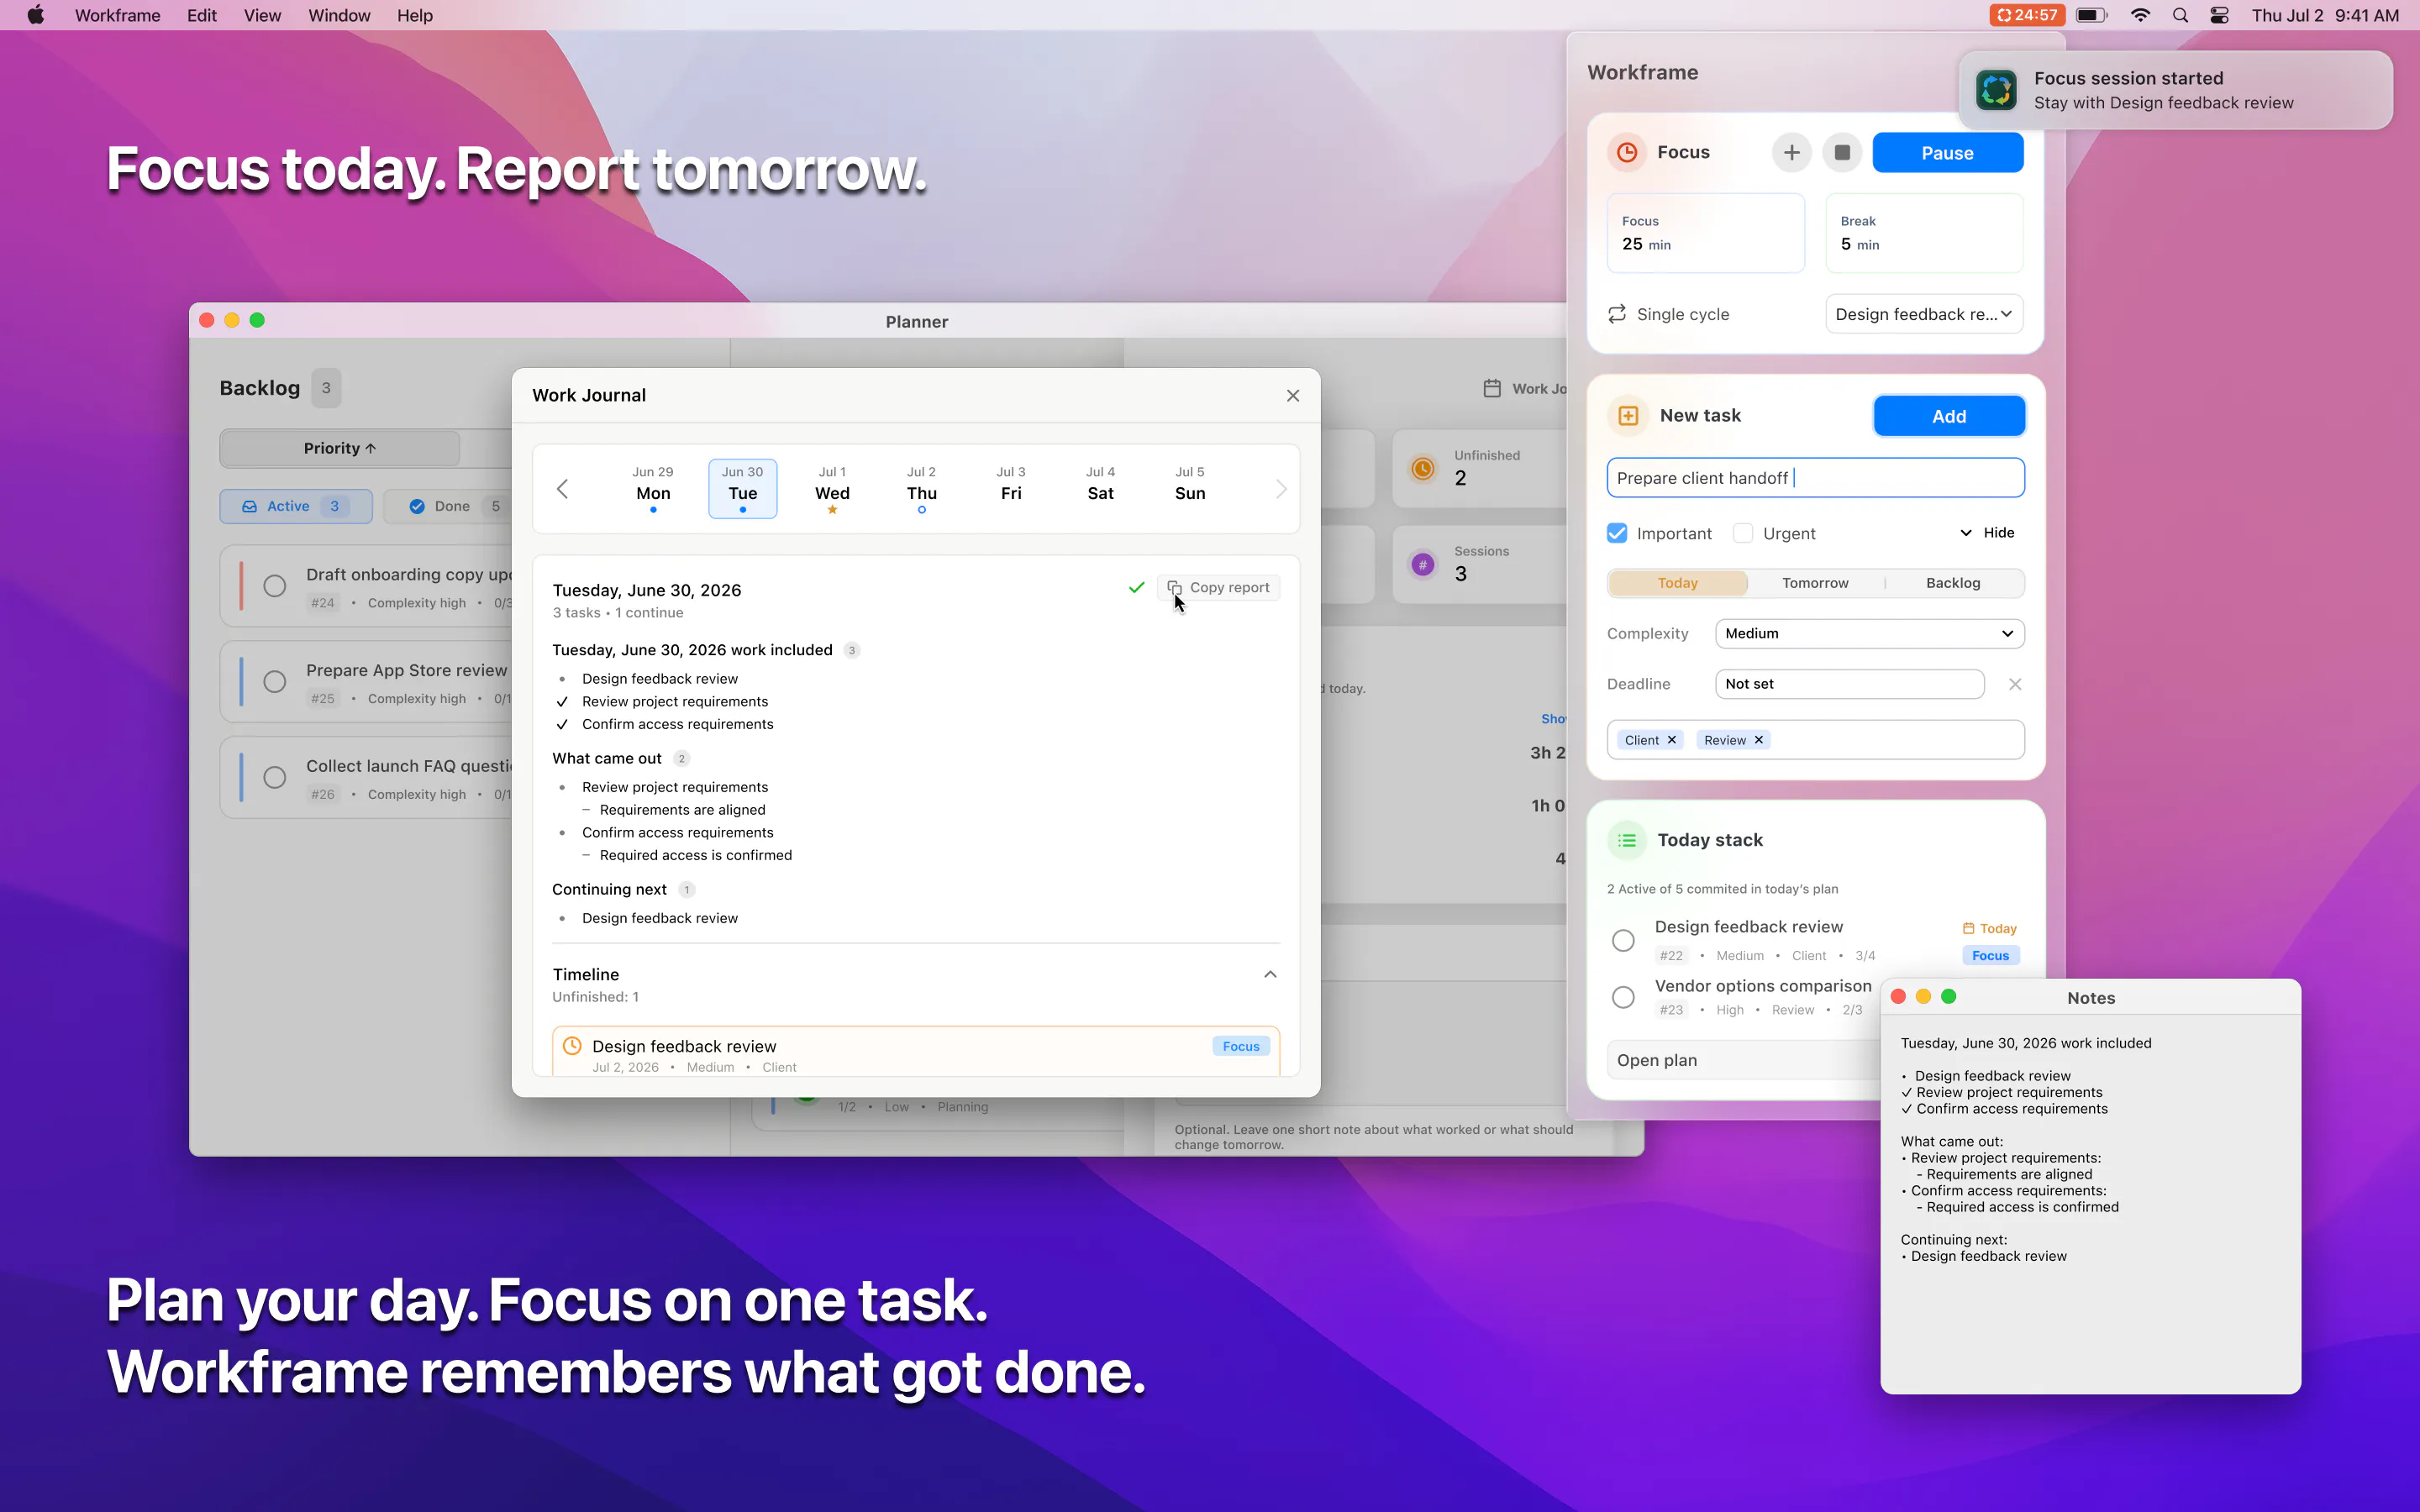Click the tags input field
This screenshot has height=1512, width=2420.
(1815, 740)
